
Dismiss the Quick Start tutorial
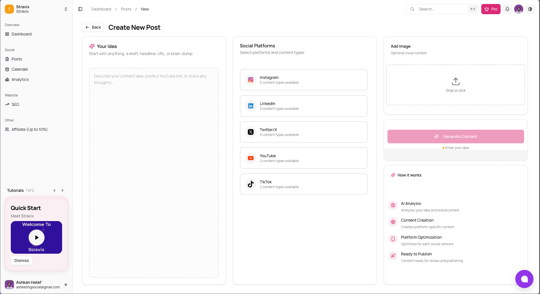click(22, 260)
